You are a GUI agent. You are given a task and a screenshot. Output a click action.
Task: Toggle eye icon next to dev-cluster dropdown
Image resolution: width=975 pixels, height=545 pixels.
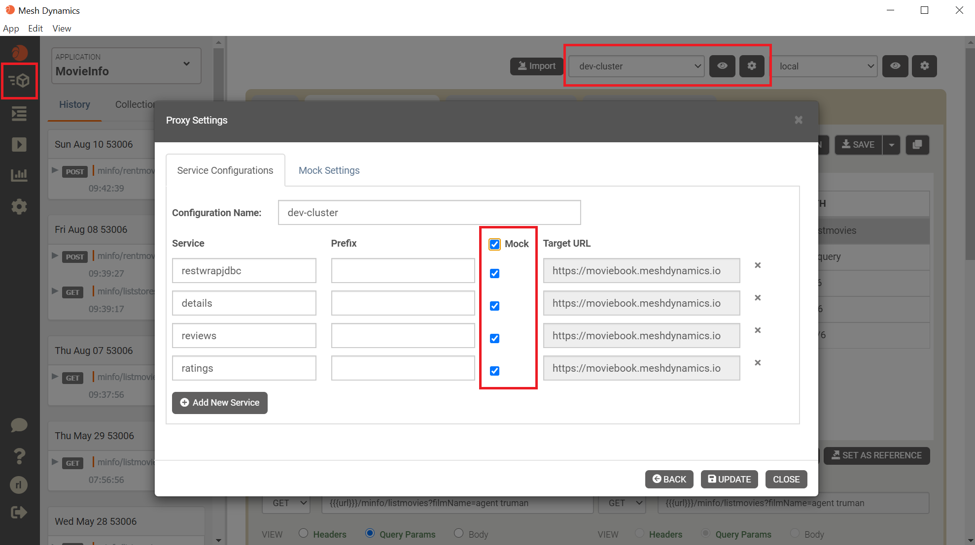(722, 66)
